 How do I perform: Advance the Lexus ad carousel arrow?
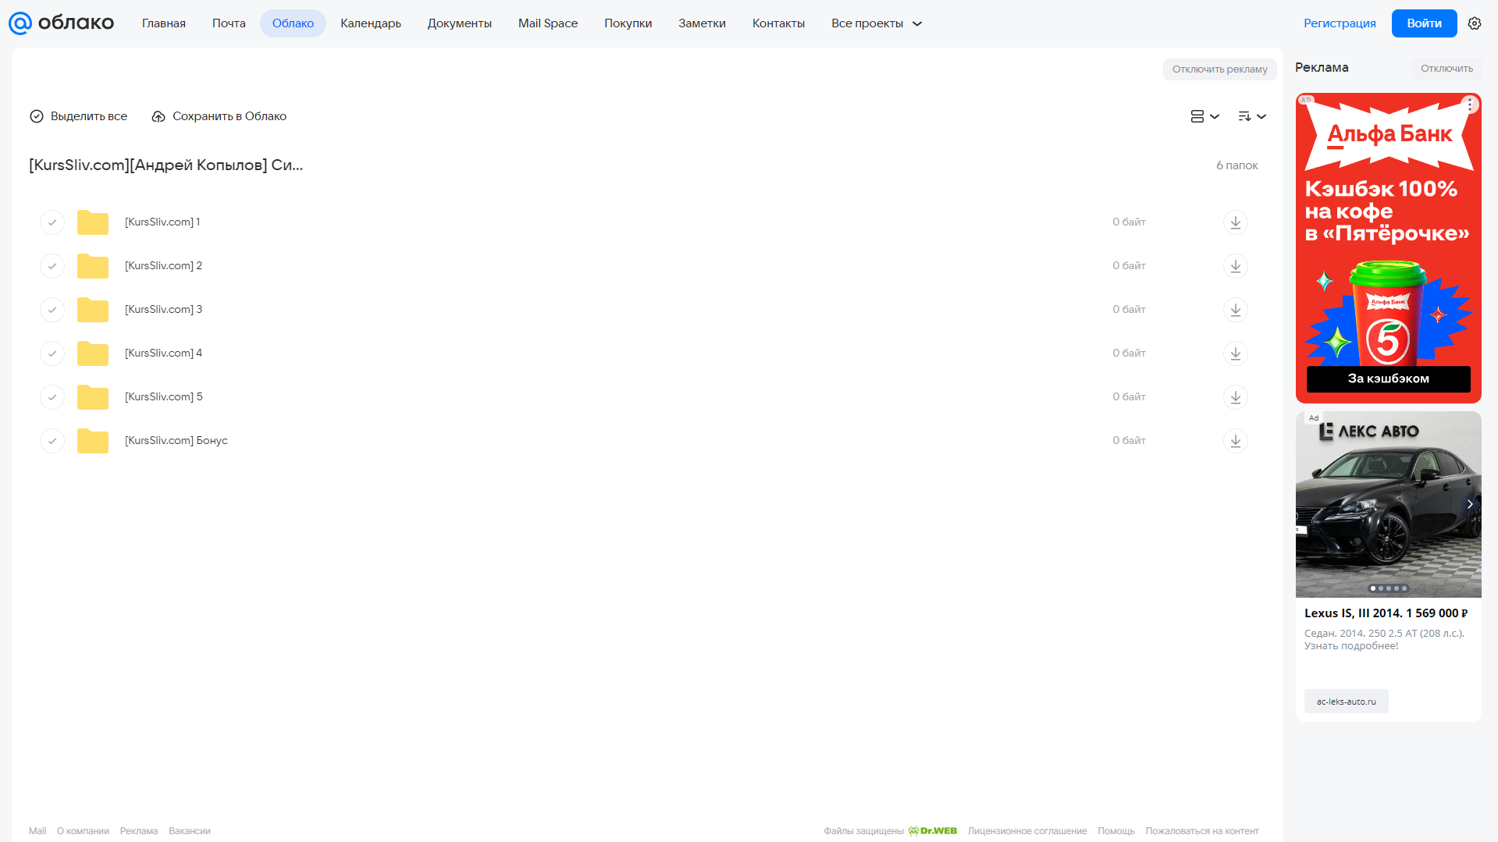pos(1470,504)
